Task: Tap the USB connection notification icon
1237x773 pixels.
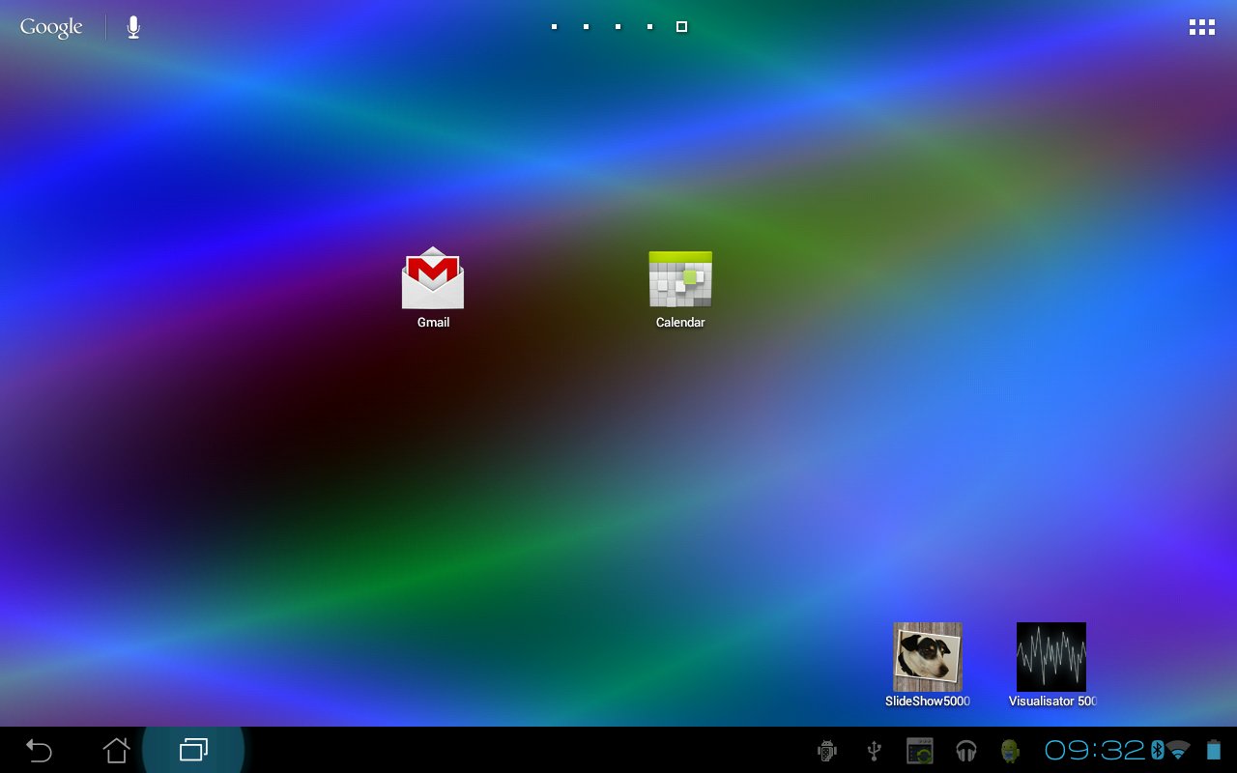Action: pyautogui.click(x=874, y=751)
